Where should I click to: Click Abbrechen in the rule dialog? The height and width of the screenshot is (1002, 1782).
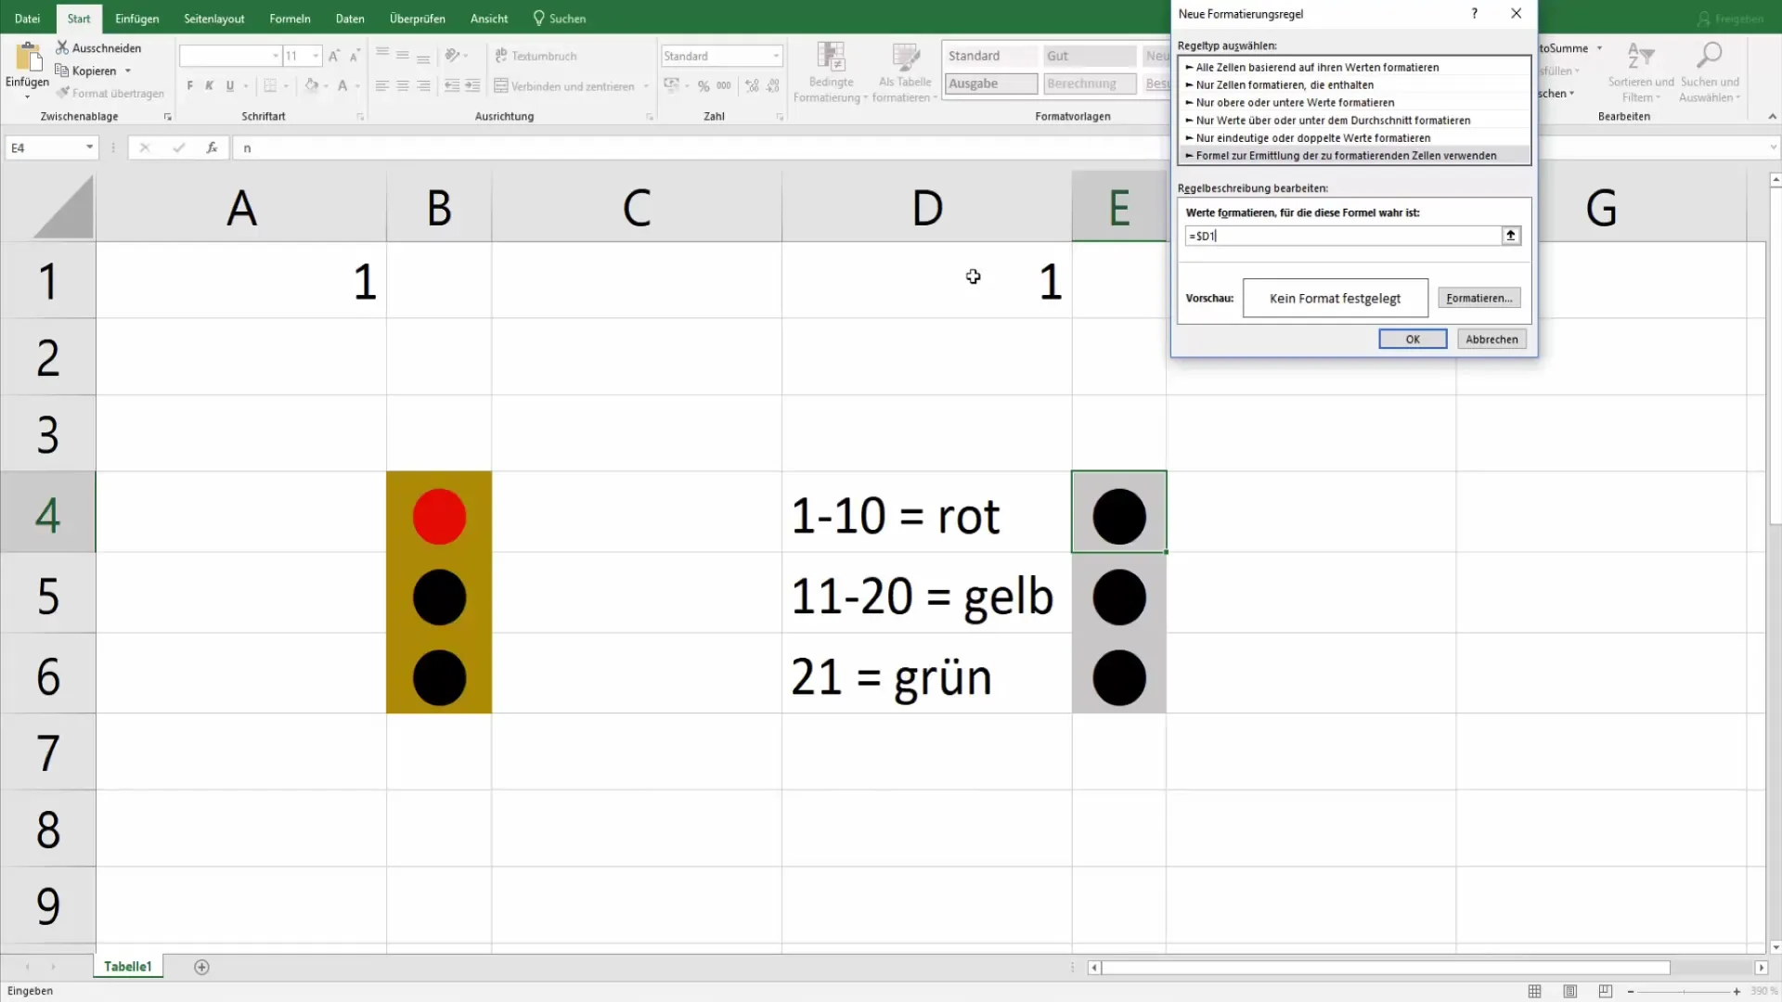click(1491, 340)
